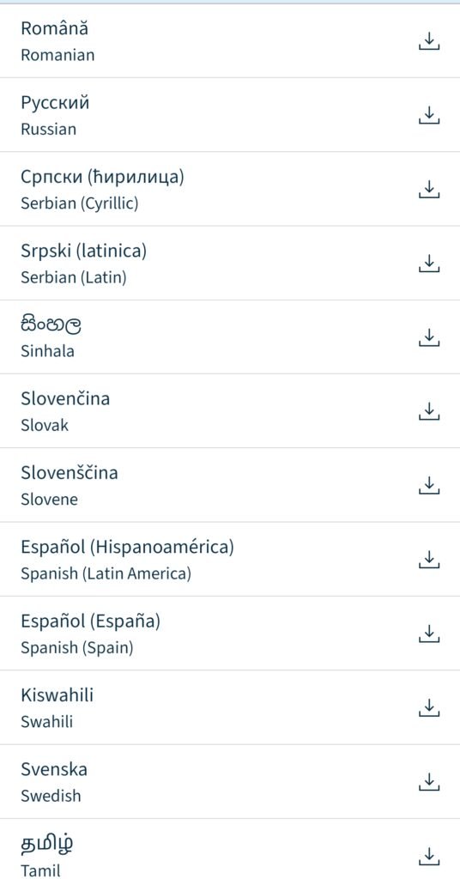Download the Romanian language pack
This screenshot has height=879, width=460.
tap(429, 41)
